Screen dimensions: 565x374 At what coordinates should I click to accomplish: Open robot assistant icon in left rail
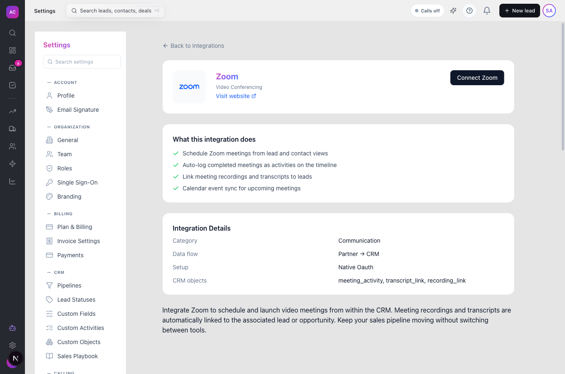pos(12,328)
